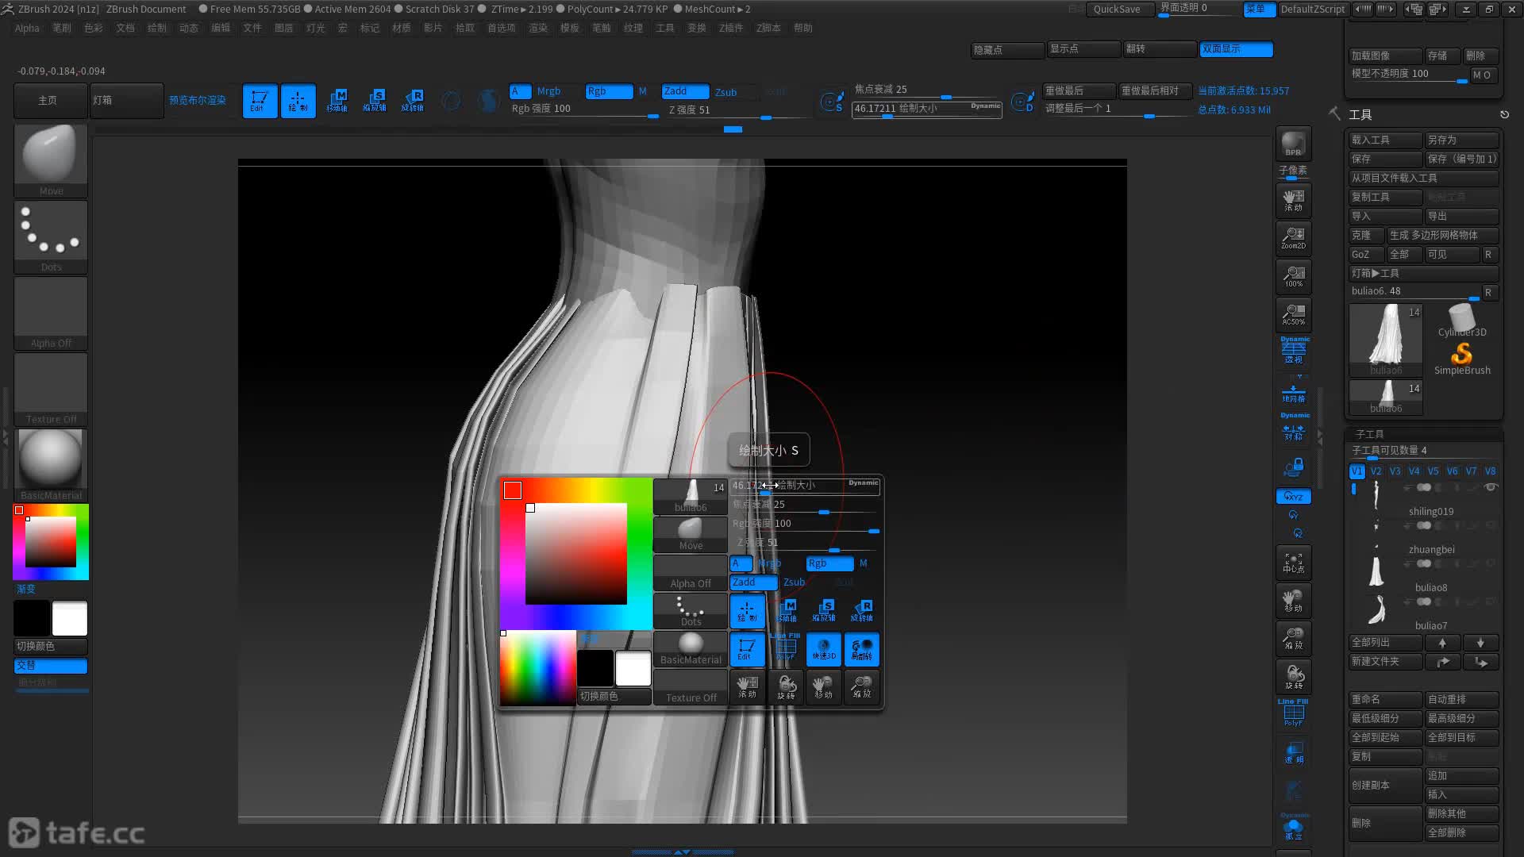Click the 另存为 save as button
Screen dimensions: 1524x857
1461,140
